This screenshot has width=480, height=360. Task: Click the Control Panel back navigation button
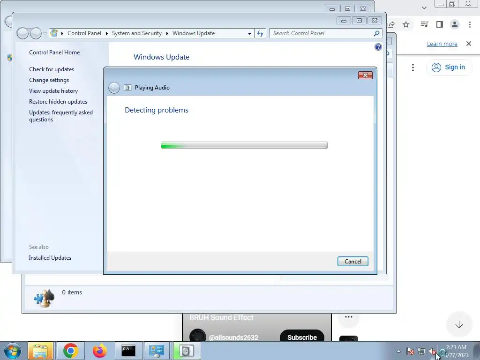[x=22, y=33]
